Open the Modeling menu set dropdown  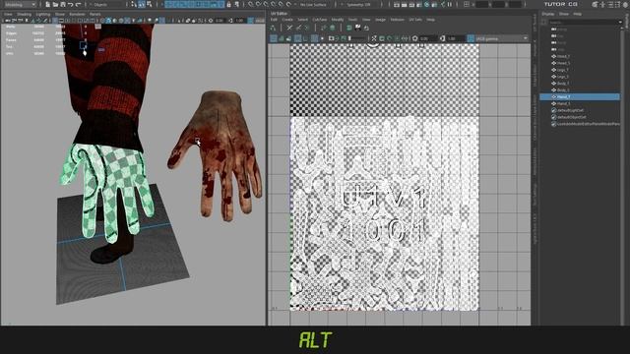tap(20, 4)
